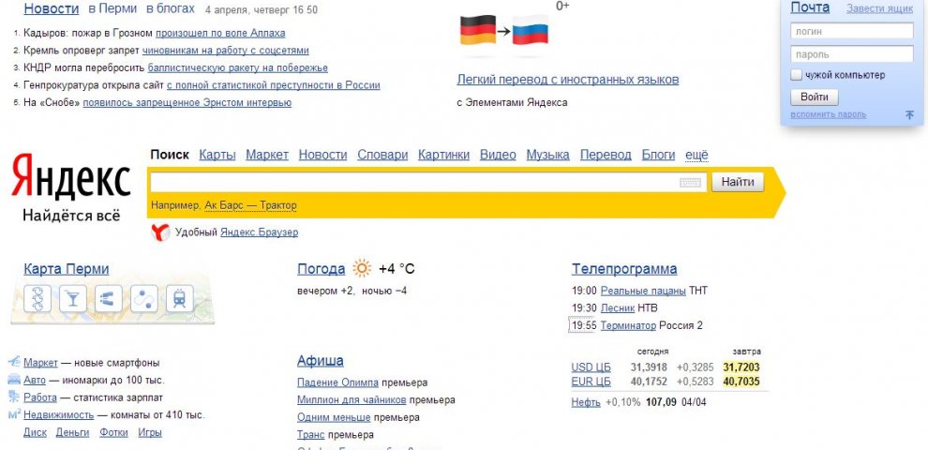Click the Миллион для чайников movie link
This screenshot has width=928, height=450.
coord(352,399)
